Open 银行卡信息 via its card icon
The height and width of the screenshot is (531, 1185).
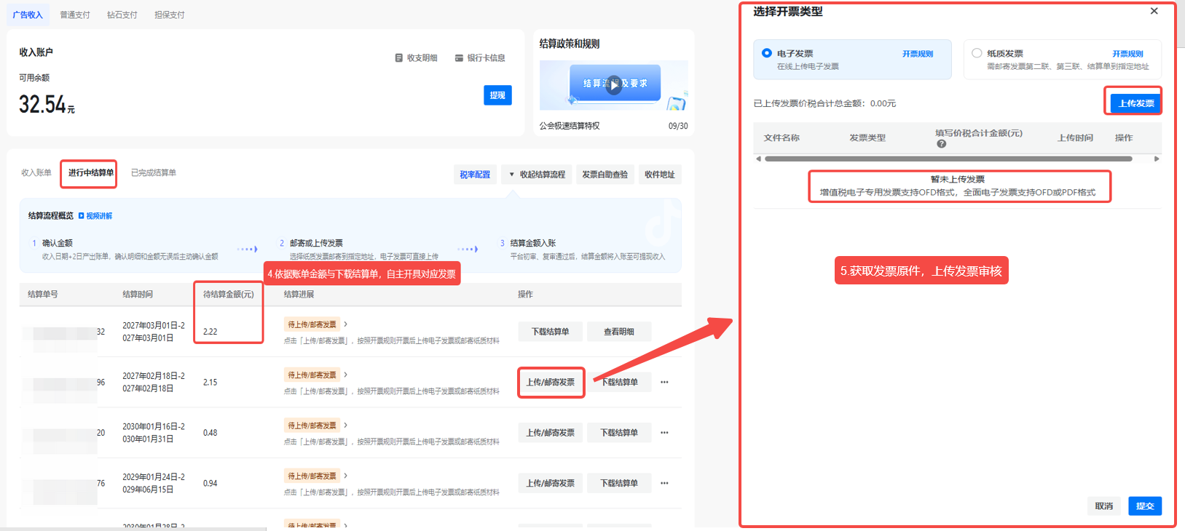tap(459, 58)
